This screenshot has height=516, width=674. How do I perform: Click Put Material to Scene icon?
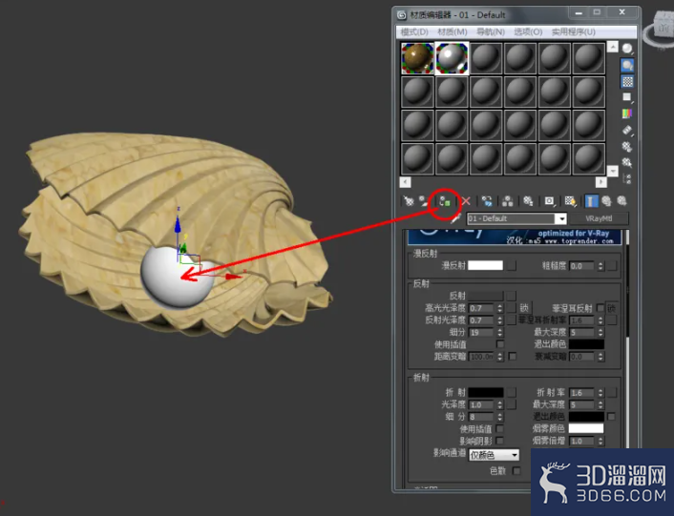point(424,201)
